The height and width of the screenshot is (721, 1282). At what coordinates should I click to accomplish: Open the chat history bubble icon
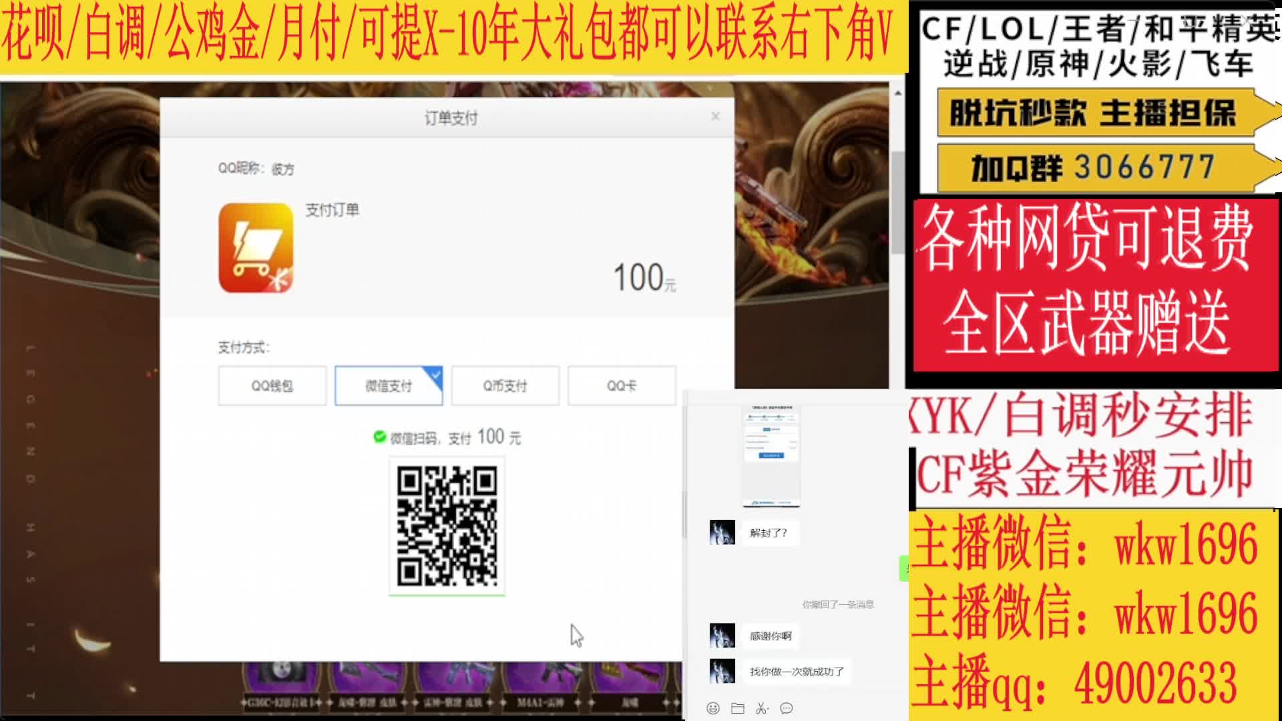point(787,708)
